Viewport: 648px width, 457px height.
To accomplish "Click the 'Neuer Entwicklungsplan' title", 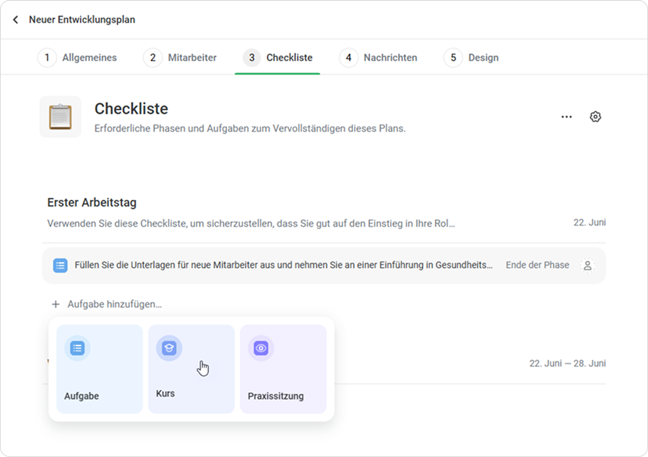I will pyautogui.click(x=82, y=20).
